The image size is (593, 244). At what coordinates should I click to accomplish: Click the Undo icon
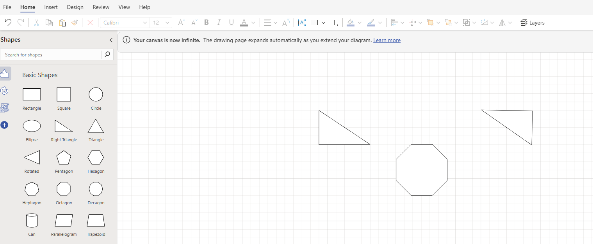[x=7, y=22]
